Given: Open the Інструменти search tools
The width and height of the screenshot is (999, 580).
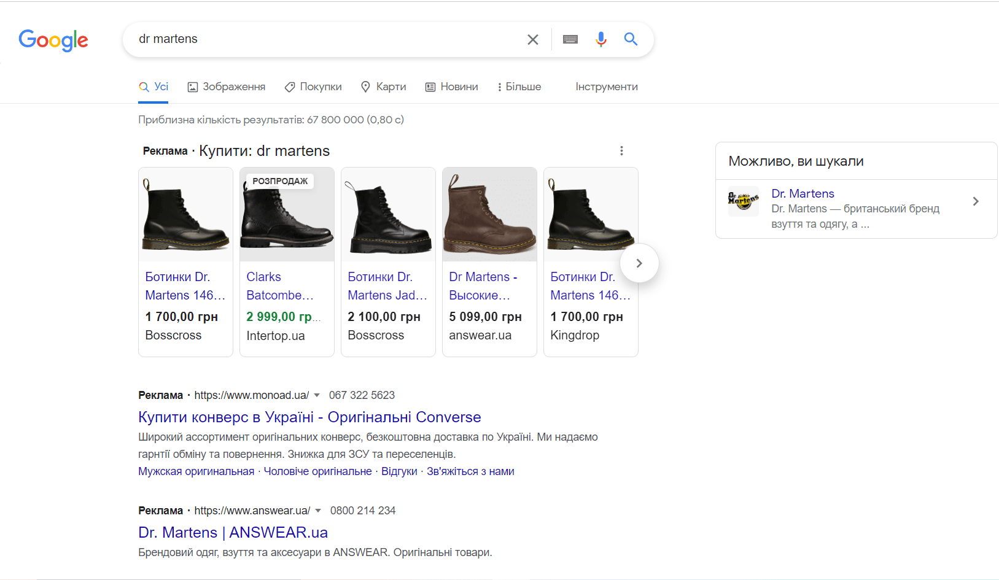Looking at the screenshot, I should [x=606, y=87].
